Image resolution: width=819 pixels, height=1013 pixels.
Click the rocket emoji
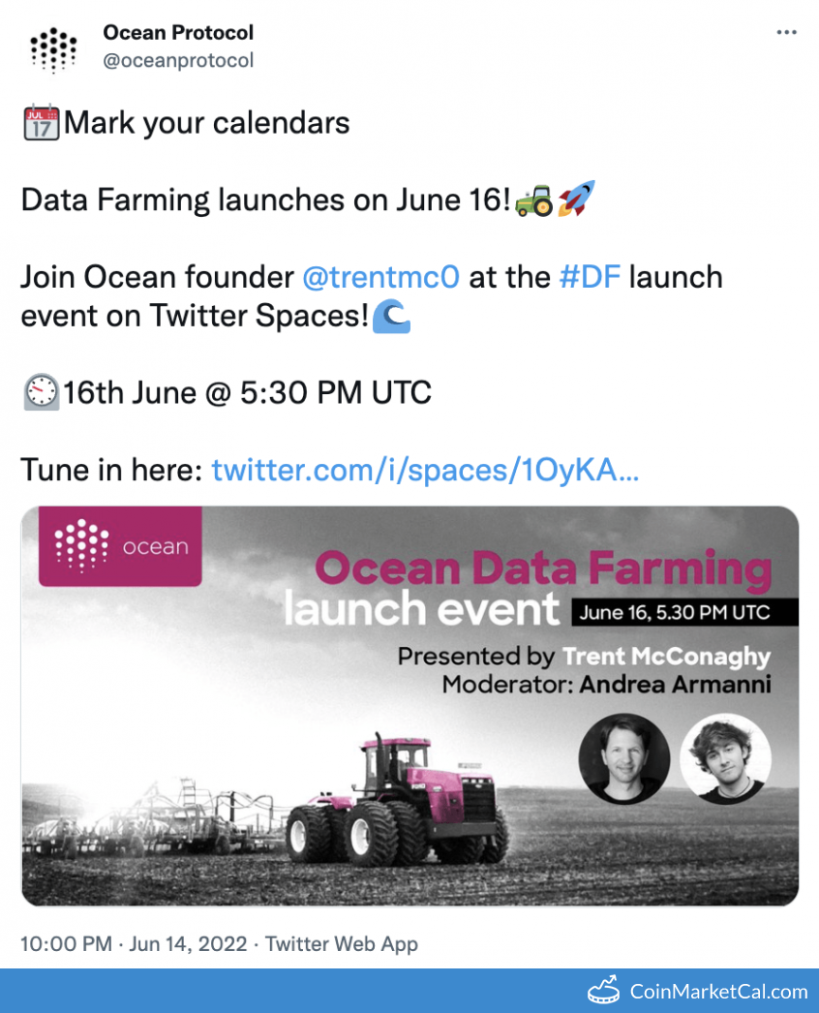576,200
